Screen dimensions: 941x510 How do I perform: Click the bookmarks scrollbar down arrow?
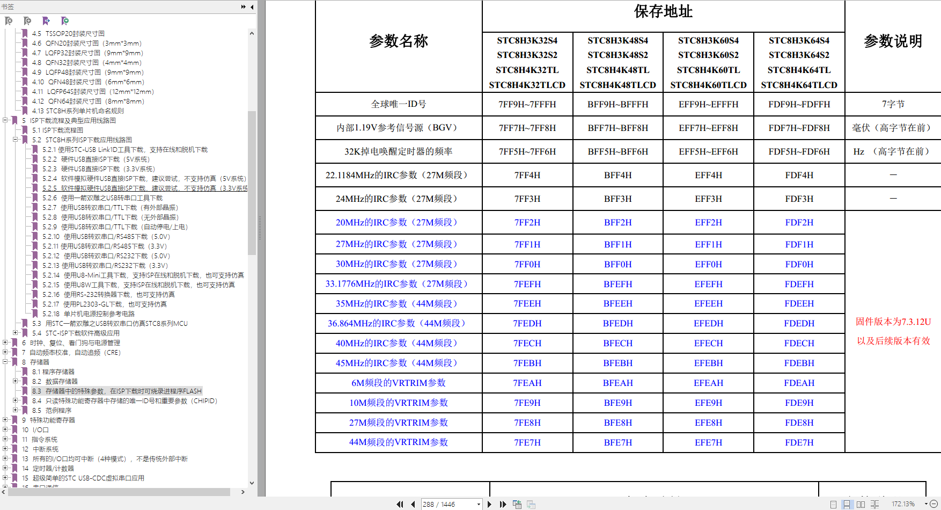(x=252, y=483)
